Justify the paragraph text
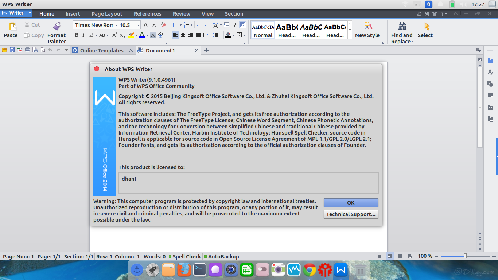Viewport: 498px width, 280px height. (198, 35)
